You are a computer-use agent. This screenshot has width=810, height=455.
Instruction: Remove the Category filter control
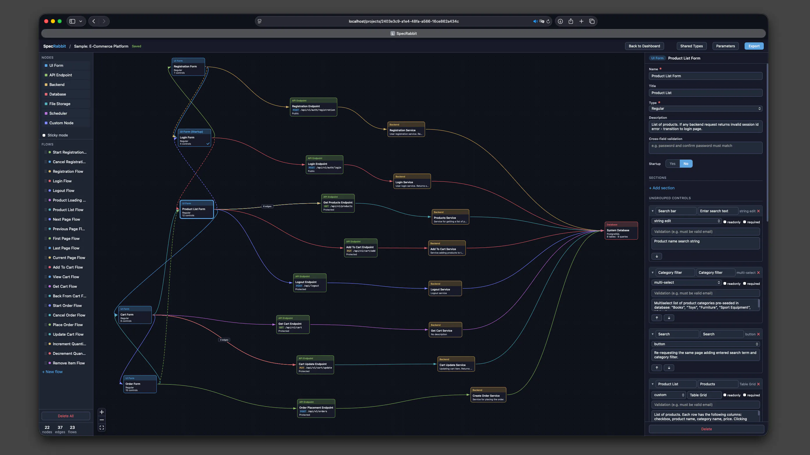coord(759,273)
